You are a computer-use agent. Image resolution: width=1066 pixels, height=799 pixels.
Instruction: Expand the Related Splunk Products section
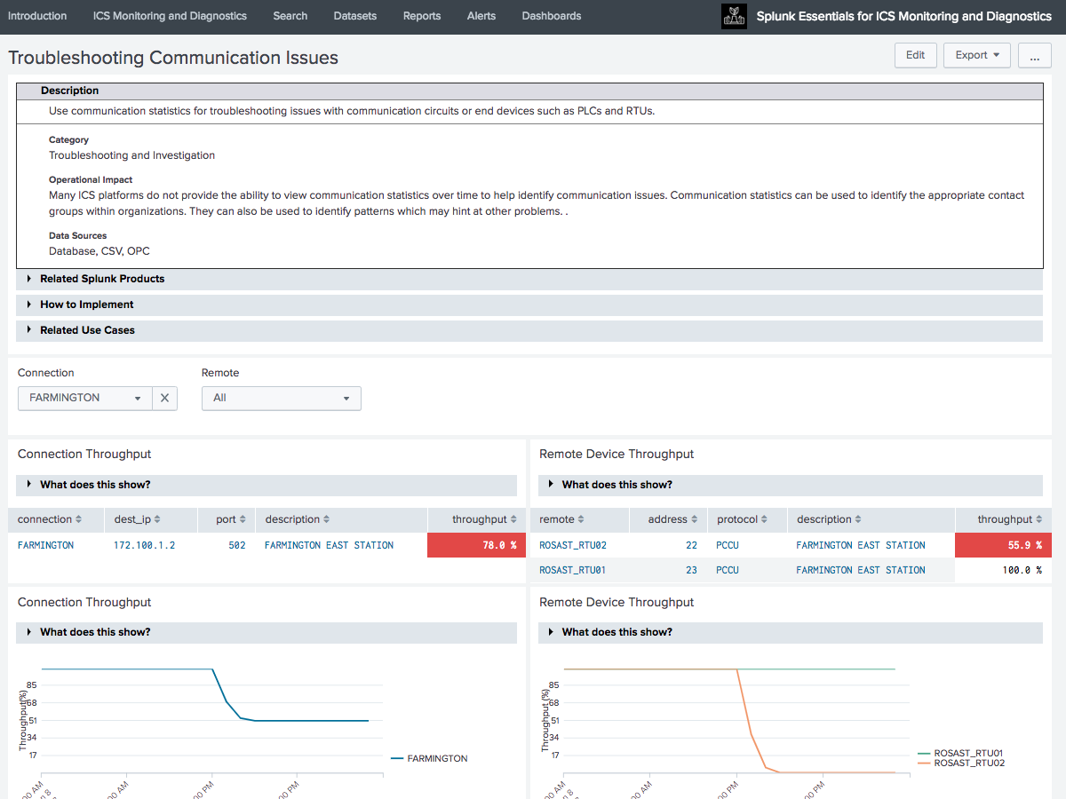click(x=102, y=279)
